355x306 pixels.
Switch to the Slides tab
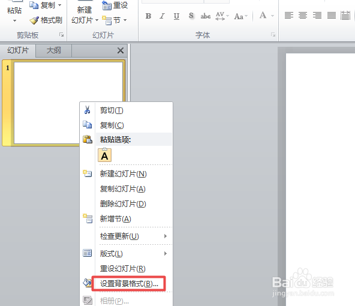coord(18,50)
